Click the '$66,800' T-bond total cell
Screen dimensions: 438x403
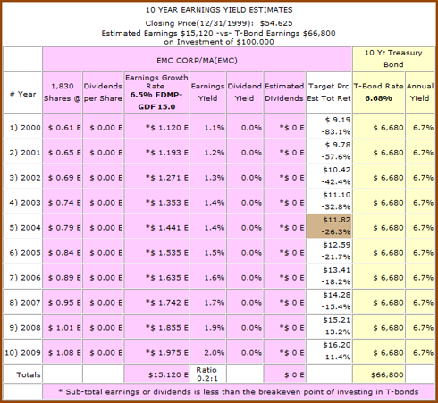(x=378, y=374)
